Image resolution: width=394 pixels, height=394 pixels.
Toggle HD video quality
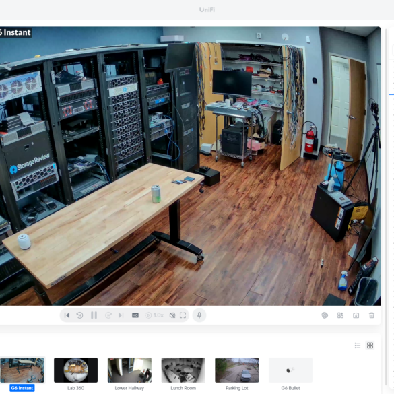click(135, 315)
